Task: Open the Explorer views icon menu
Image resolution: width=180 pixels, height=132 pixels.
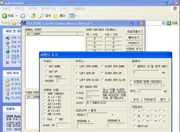Action: (x=72, y=16)
